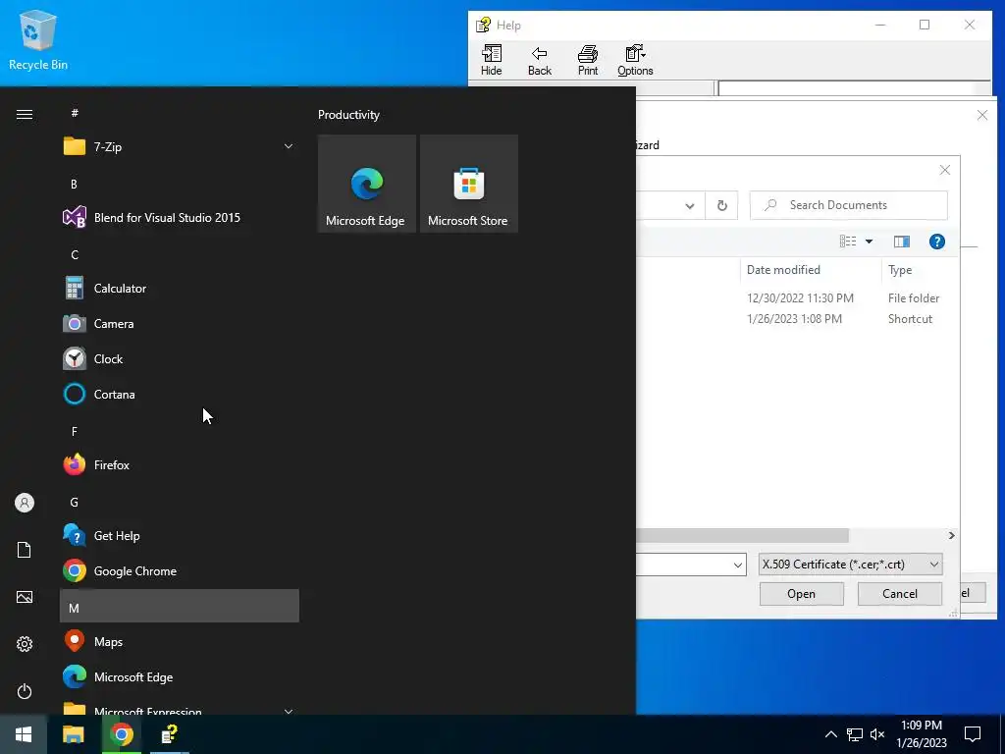
Task: Click the Microsoft Store tile
Action: coord(468,184)
